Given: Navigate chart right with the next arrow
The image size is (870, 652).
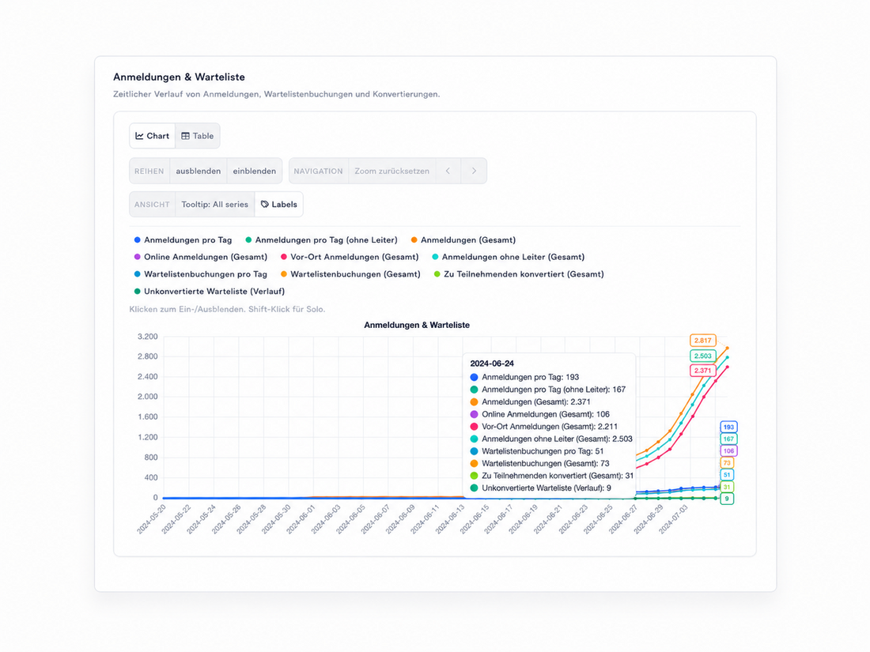Looking at the screenshot, I should pyautogui.click(x=474, y=171).
